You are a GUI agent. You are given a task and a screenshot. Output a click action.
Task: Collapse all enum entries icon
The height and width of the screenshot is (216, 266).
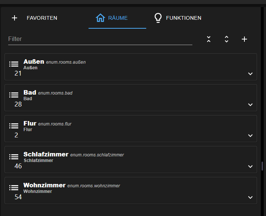pos(209,39)
